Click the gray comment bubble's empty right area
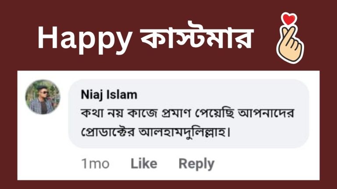 [x=281, y=133]
